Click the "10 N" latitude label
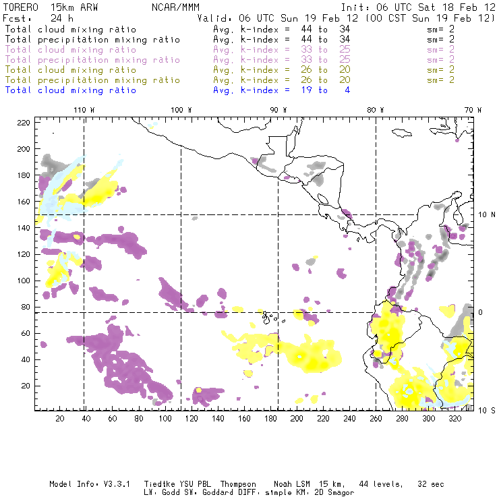This screenshot has height=499, width=499. (x=487, y=215)
